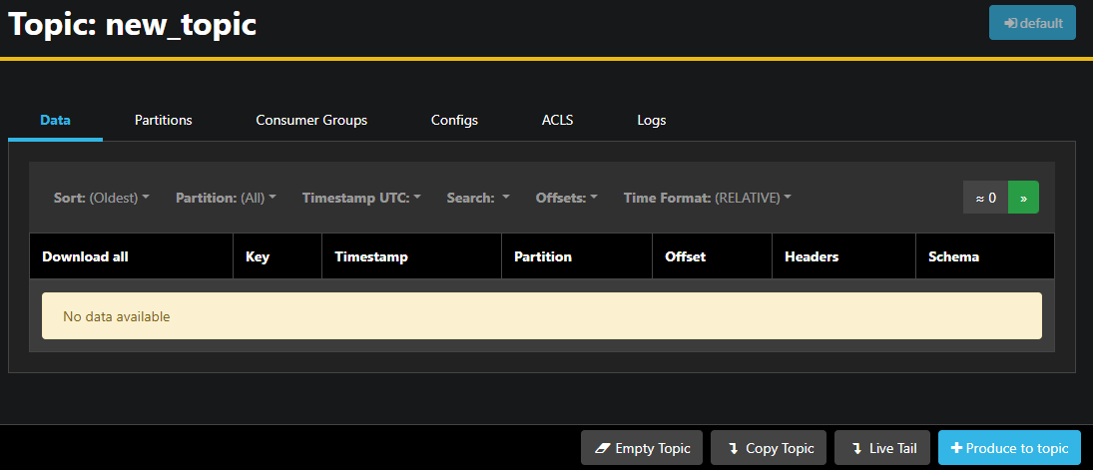The width and height of the screenshot is (1093, 470).
Task: Expand the Timestamp UTC dropdown
Action: click(361, 198)
